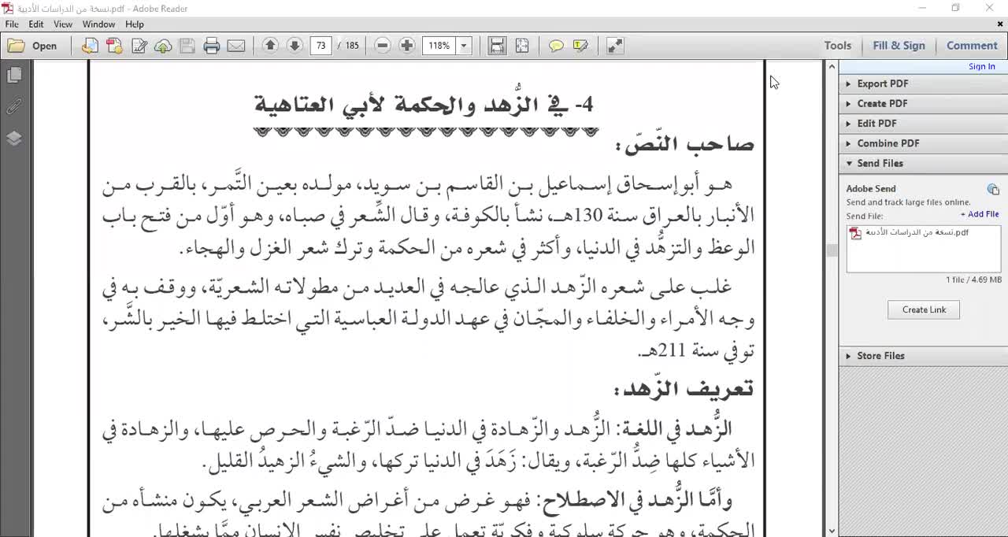Toggle read mode full-screen view

[615, 46]
